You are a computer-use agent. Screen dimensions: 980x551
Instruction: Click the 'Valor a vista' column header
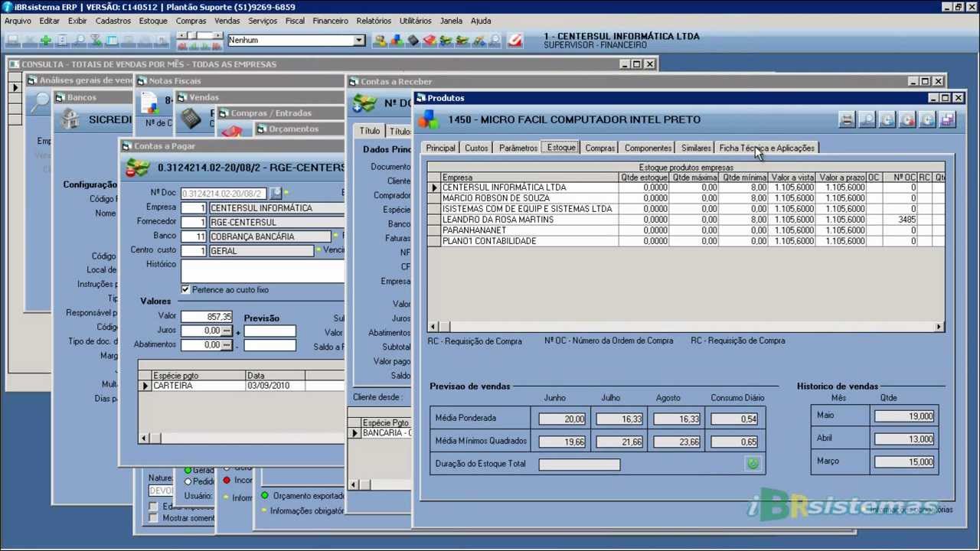pyautogui.click(x=792, y=178)
